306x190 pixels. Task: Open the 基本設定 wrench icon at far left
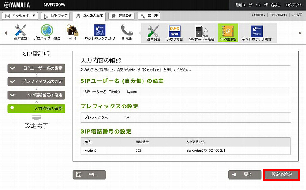point(21,32)
